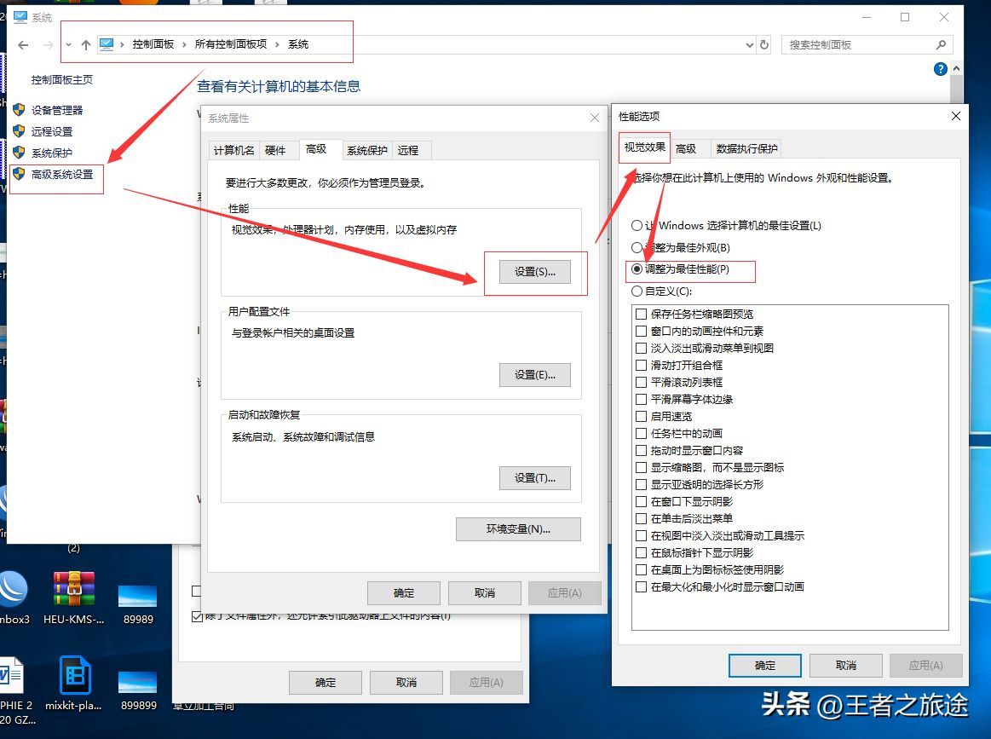Open recent locations dropdown near back arrow

click(68, 45)
